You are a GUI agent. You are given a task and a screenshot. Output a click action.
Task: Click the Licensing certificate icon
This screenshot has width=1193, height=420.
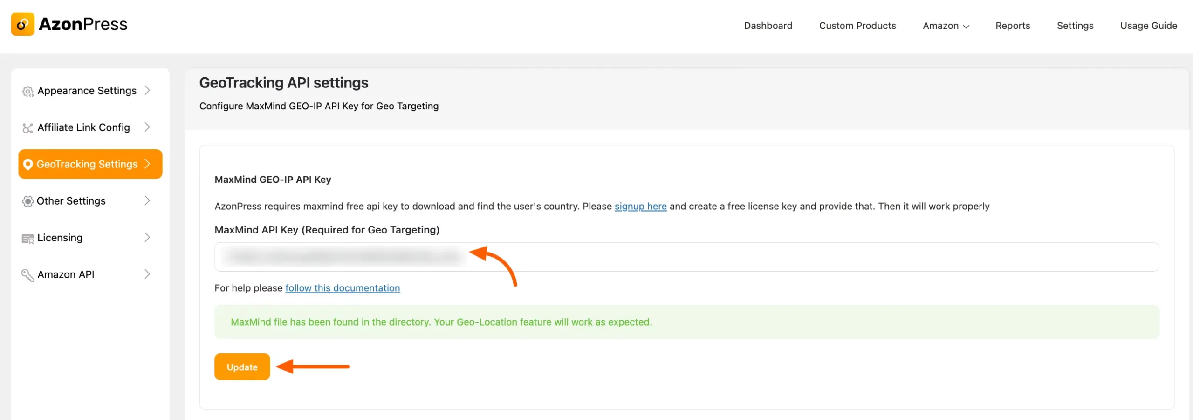coord(27,238)
